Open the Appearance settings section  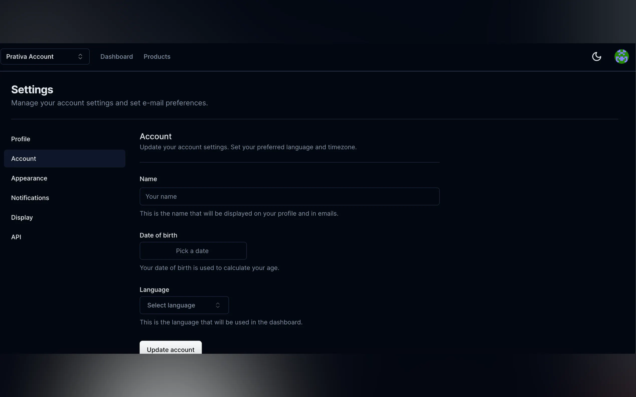(x=29, y=178)
